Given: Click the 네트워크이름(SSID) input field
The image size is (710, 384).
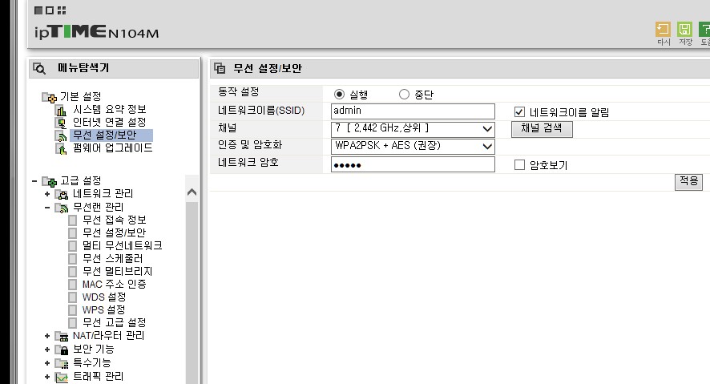Looking at the screenshot, I should point(413,111).
